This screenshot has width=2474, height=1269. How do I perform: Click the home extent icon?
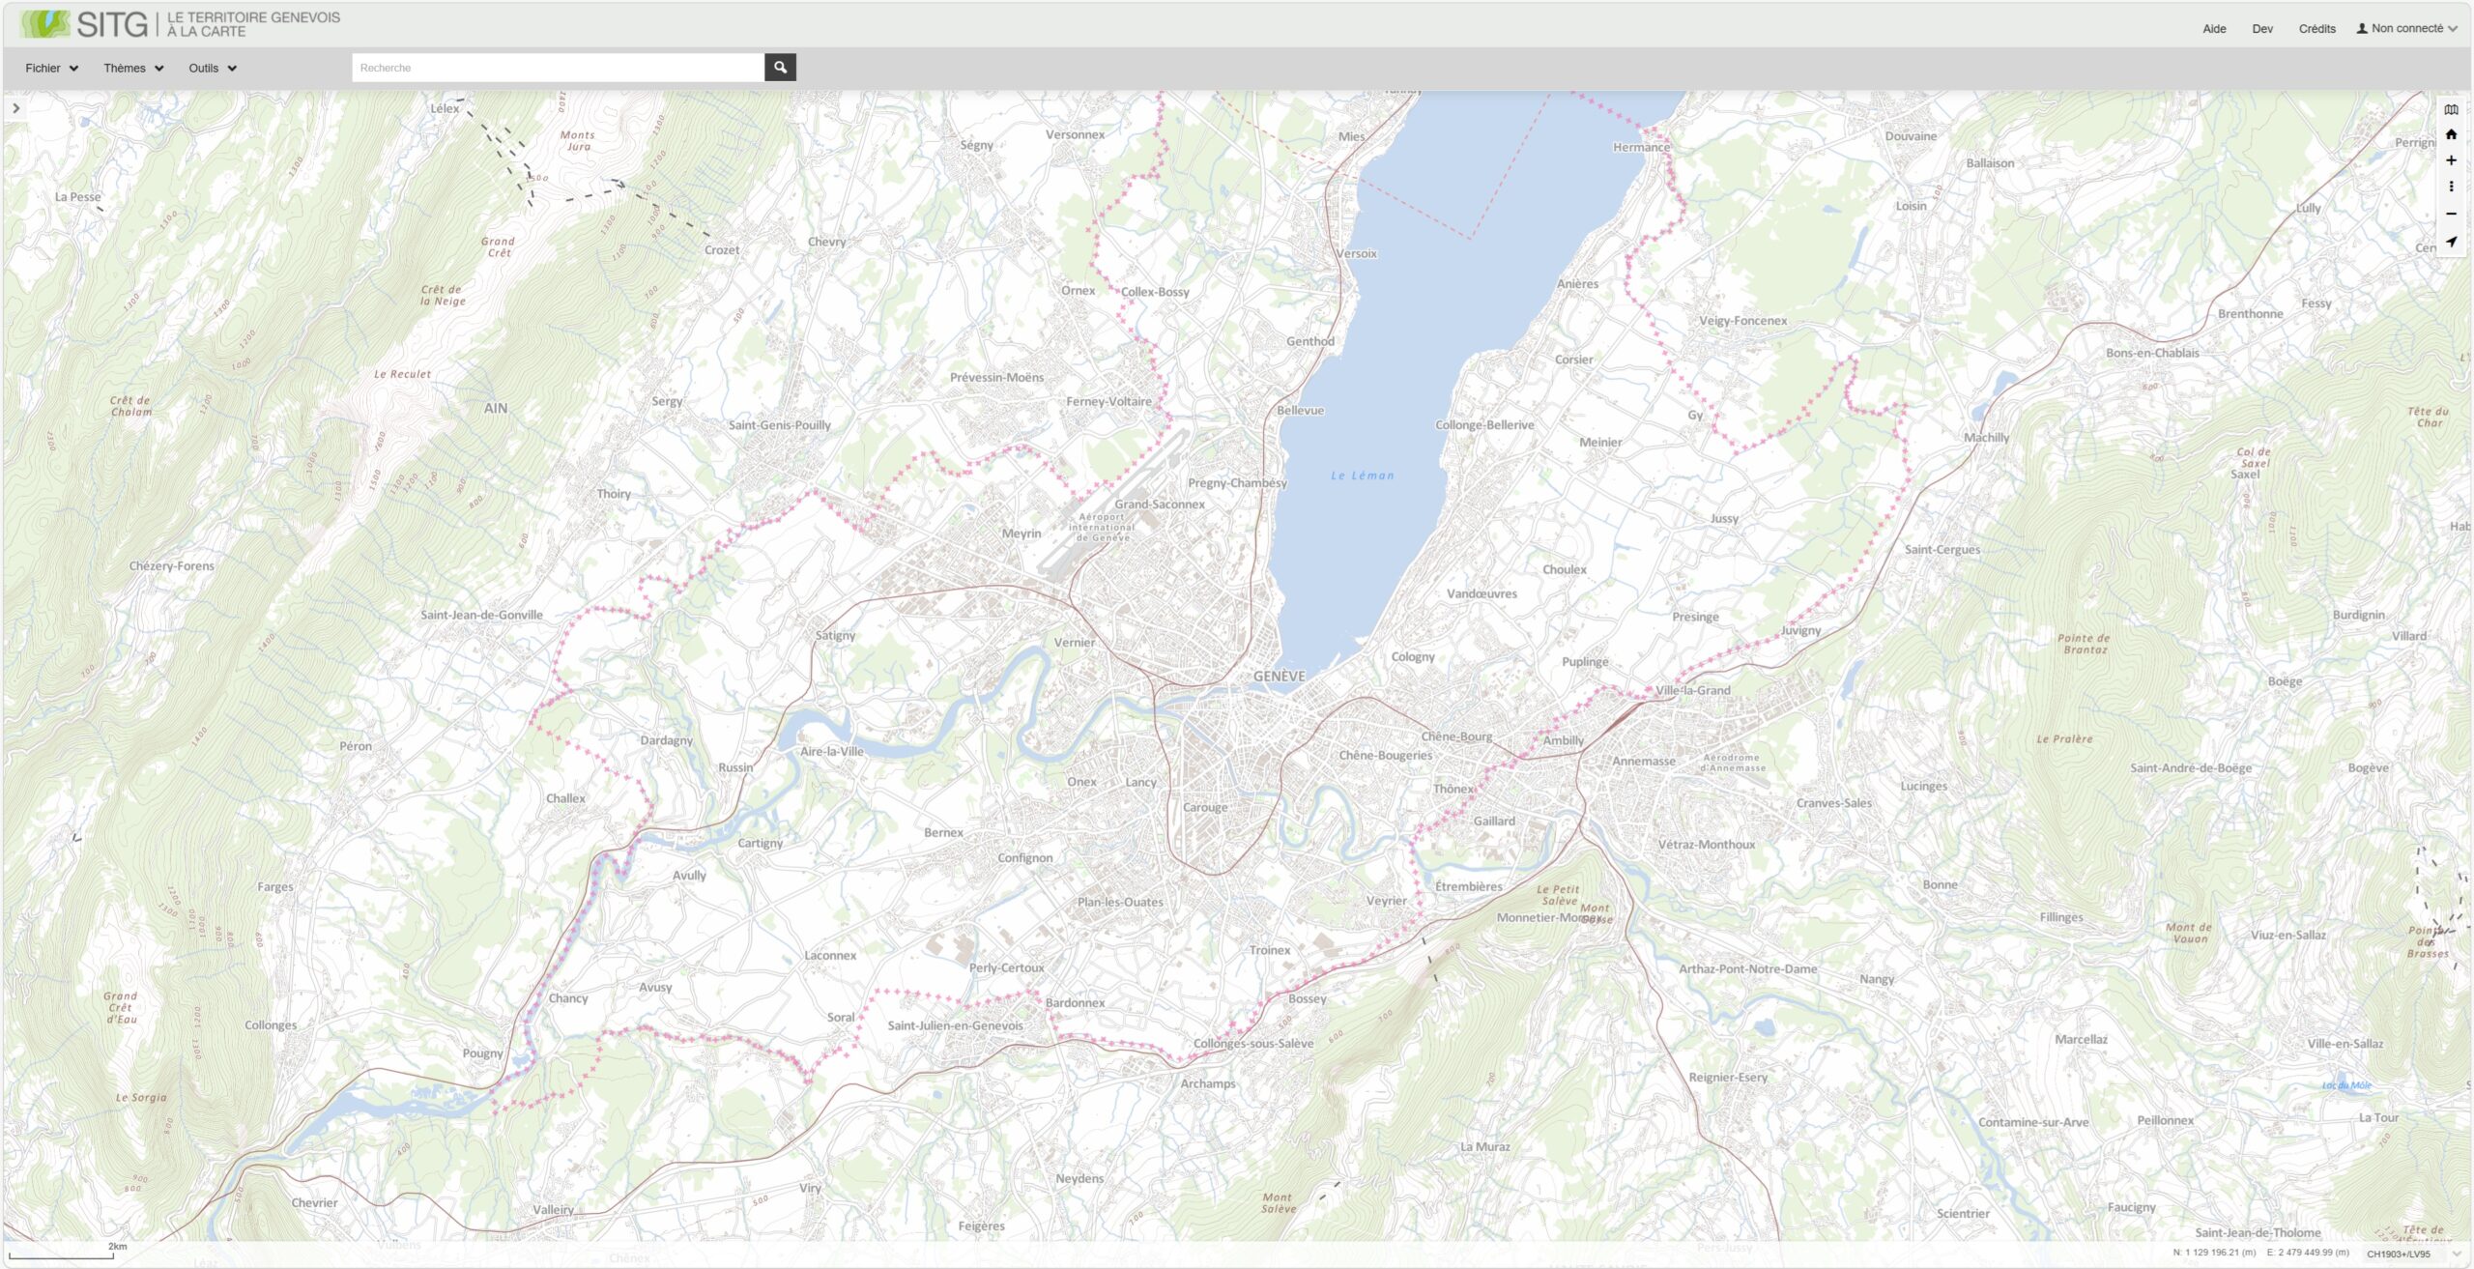point(2451,134)
